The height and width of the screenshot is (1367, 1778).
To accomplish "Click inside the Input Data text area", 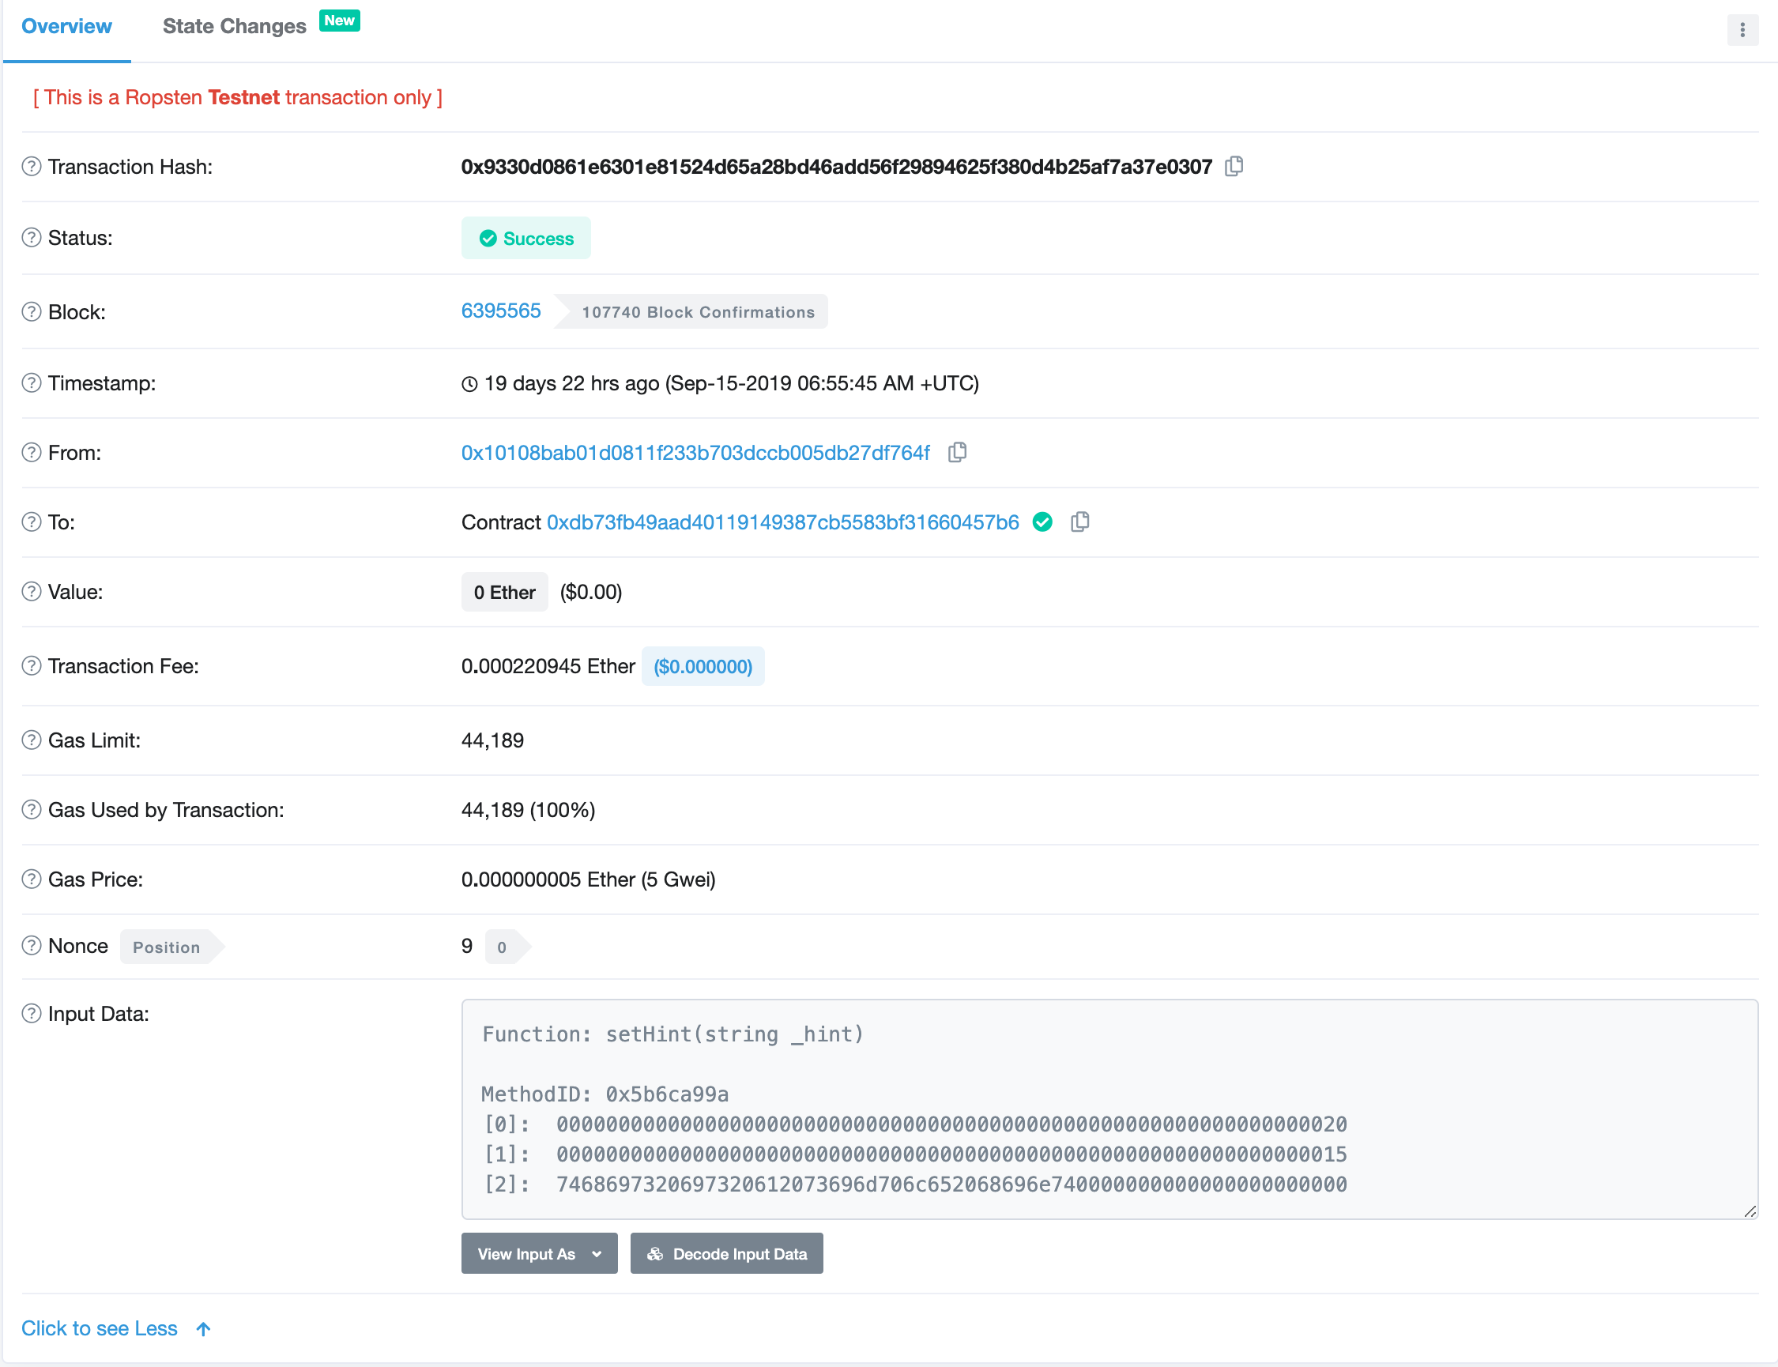I will pyautogui.click(x=1109, y=1109).
